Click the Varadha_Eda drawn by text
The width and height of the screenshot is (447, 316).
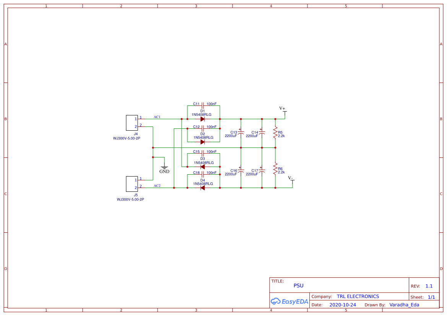pos(405,305)
